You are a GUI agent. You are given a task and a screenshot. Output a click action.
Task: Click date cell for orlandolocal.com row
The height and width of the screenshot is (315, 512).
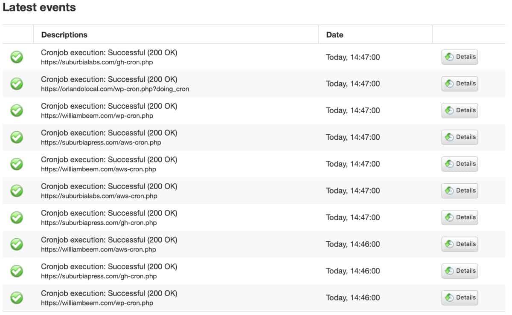[353, 84]
